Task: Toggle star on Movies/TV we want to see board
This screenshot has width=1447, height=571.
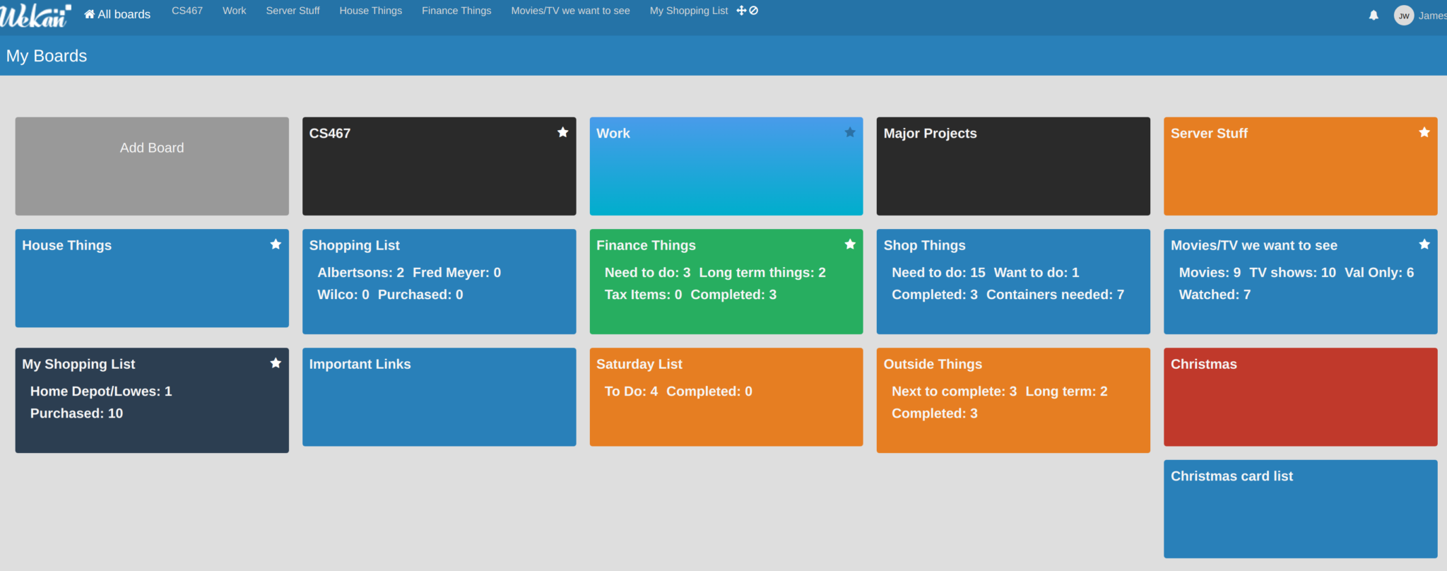Action: pyautogui.click(x=1424, y=245)
